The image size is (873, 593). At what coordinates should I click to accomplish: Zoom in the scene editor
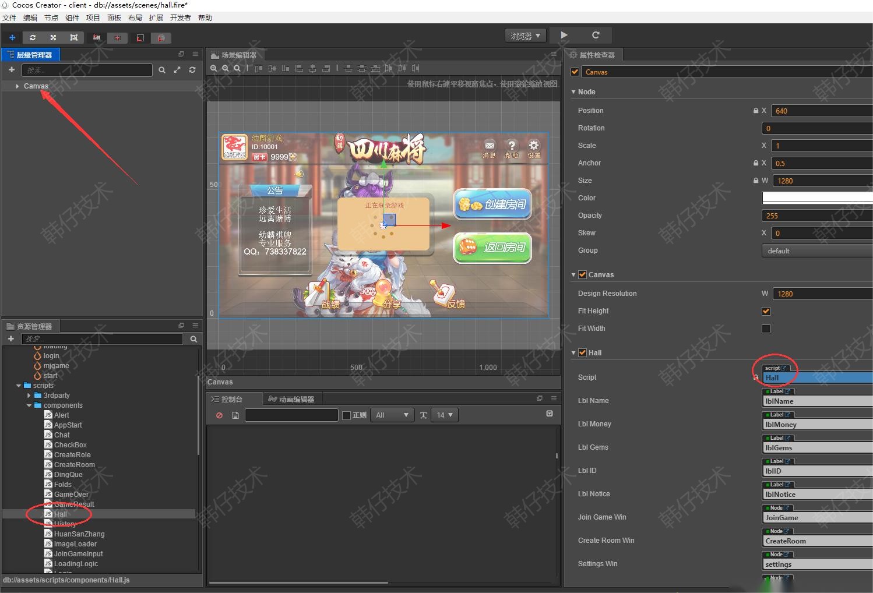[214, 68]
